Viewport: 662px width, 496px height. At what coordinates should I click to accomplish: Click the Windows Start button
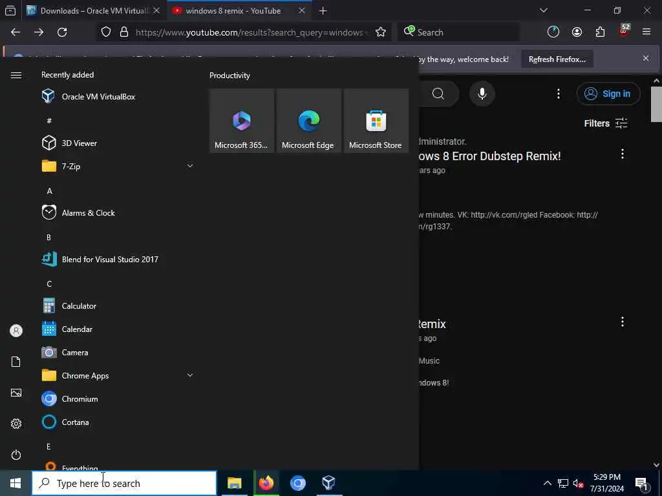coord(16,483)
